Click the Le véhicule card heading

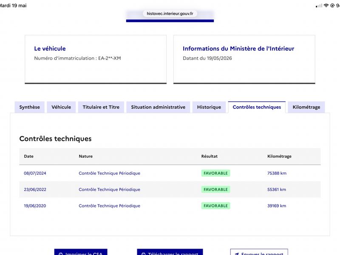[50, 48]
